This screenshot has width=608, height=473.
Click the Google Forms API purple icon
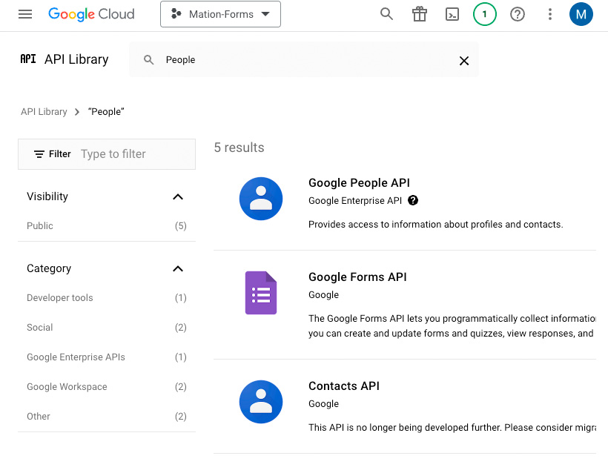pos(261,293)
